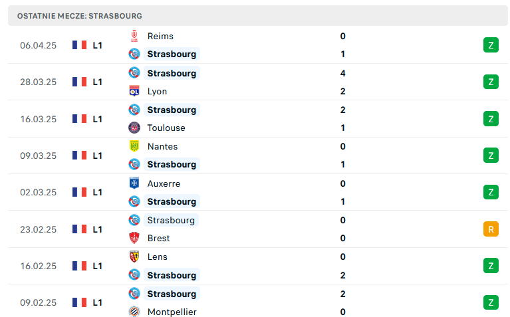Click the French flag on 09.03.25 row
The width and height of the screenshot is (510, 317).
[79, 156]
